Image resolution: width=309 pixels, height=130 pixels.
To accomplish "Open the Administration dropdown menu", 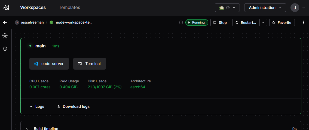I will pyautogui.click(x=265, y=8).
